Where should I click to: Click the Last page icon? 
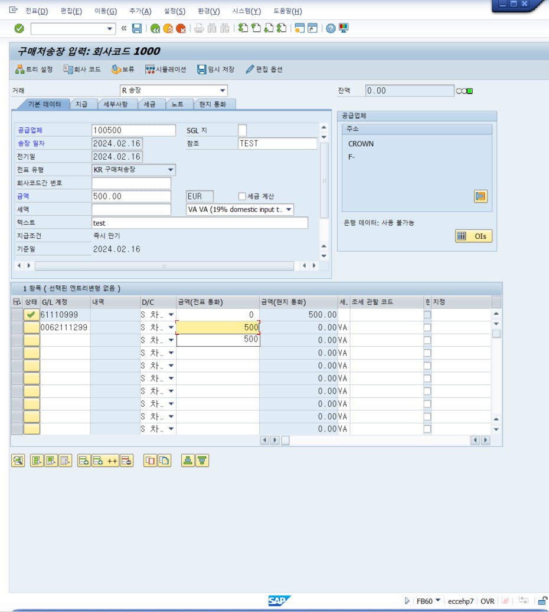(x=282, y=28)
